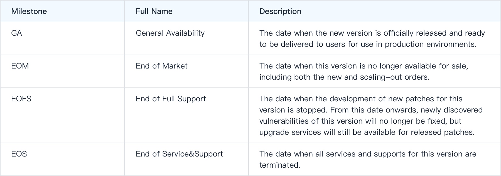Click the EOS description about terminated services

[x=368, y=160]
